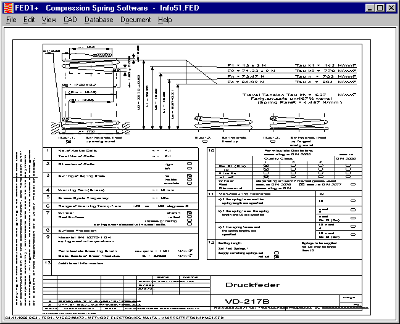Expand the Help menu

(165, 20)
